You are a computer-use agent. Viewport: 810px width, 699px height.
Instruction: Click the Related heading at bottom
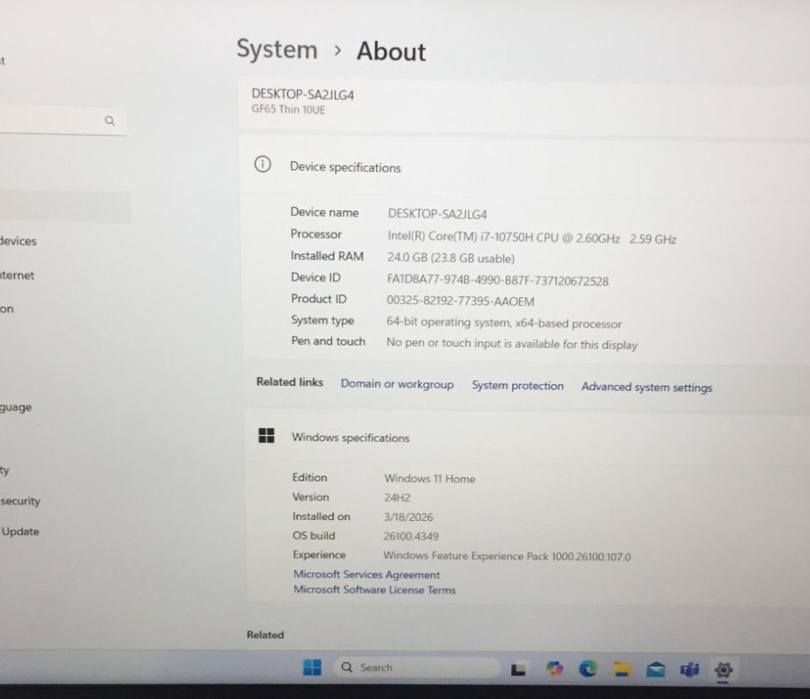[x=265, y=635]
